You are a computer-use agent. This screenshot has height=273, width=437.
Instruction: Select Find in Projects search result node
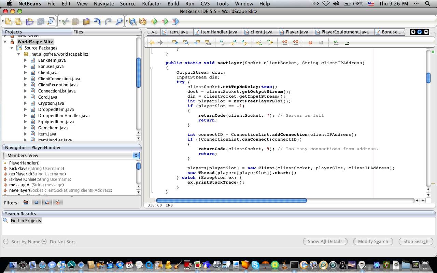click(x=26, y=220)
